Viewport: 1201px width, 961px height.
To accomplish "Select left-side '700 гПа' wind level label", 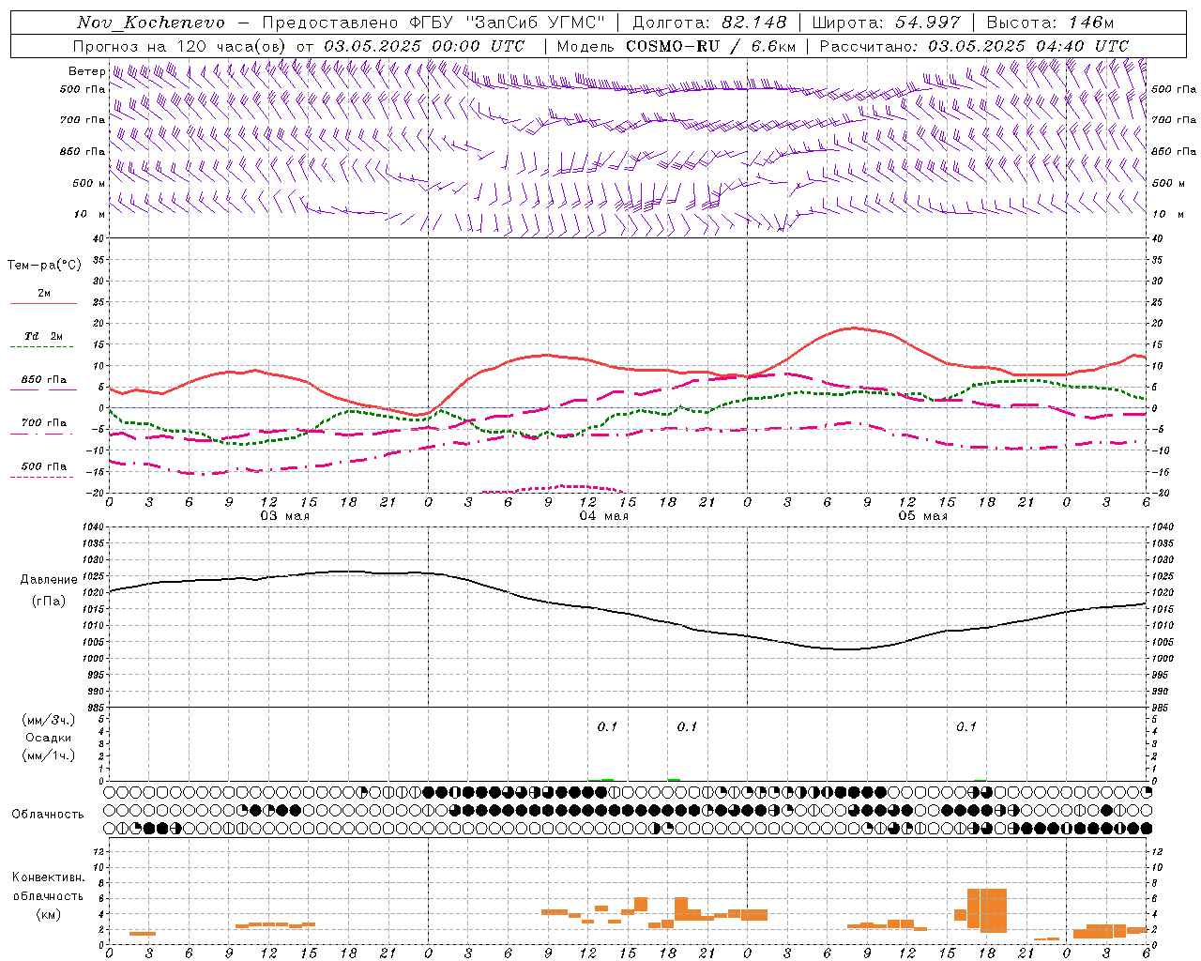I will tap(83, 120).
